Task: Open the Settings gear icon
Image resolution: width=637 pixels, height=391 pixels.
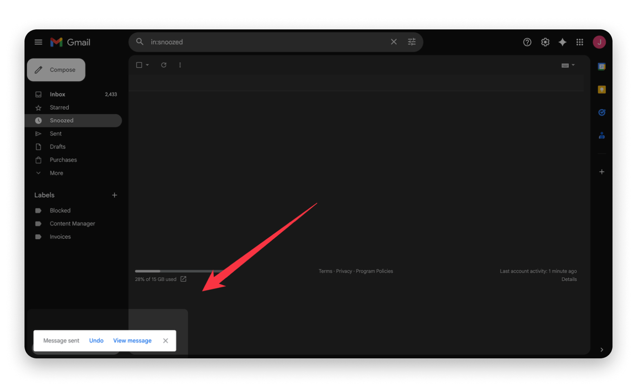Action: (x=545, y=42)
